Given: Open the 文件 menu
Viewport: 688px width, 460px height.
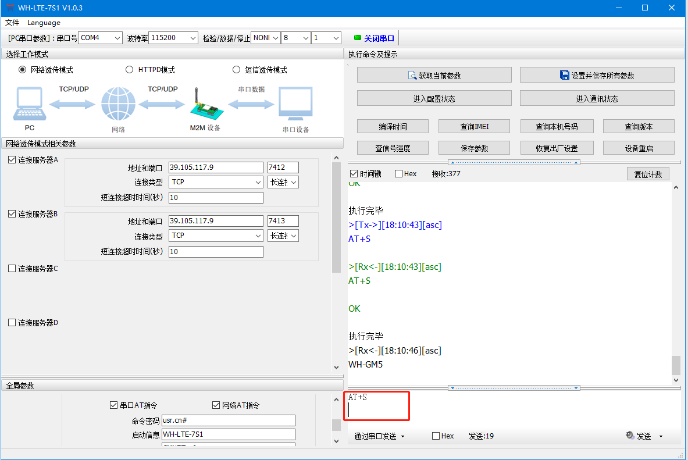Looking at the screenshot, I should click(12, 23).
